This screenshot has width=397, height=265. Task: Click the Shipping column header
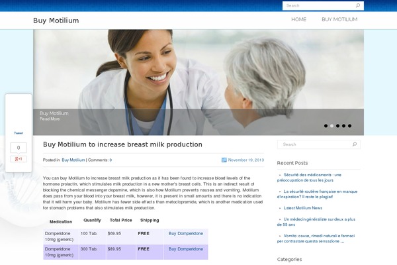point(150,221)
